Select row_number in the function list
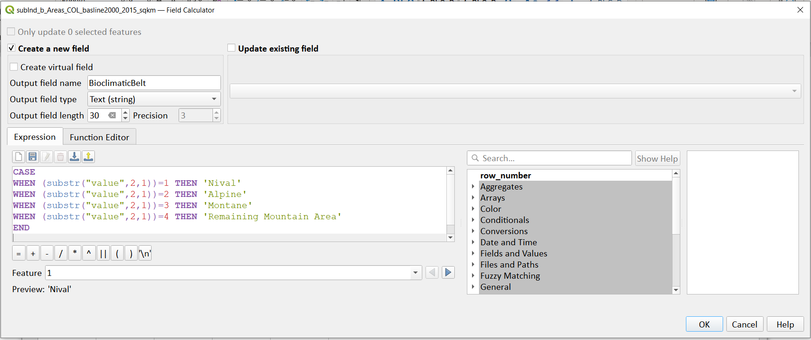The height and width of the screenshot is (340, 811). click(x=505, y=175)
